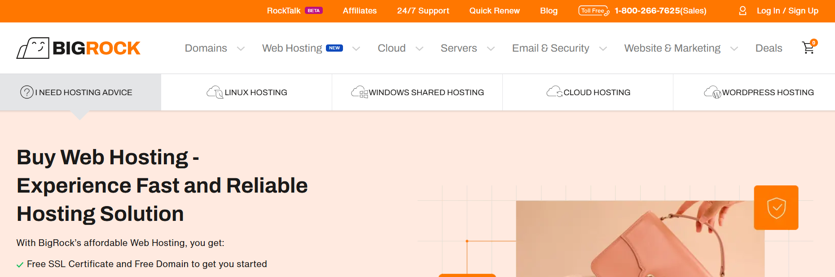Click the Linux hosting cloud icon
This screenshot has width=835, height=277.
pyautogui.click(x=215, y=92)
